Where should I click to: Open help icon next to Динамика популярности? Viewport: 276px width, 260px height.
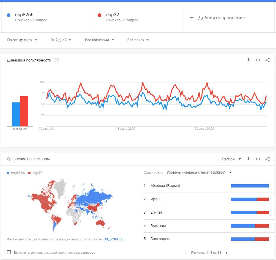(x=57, y=60)
